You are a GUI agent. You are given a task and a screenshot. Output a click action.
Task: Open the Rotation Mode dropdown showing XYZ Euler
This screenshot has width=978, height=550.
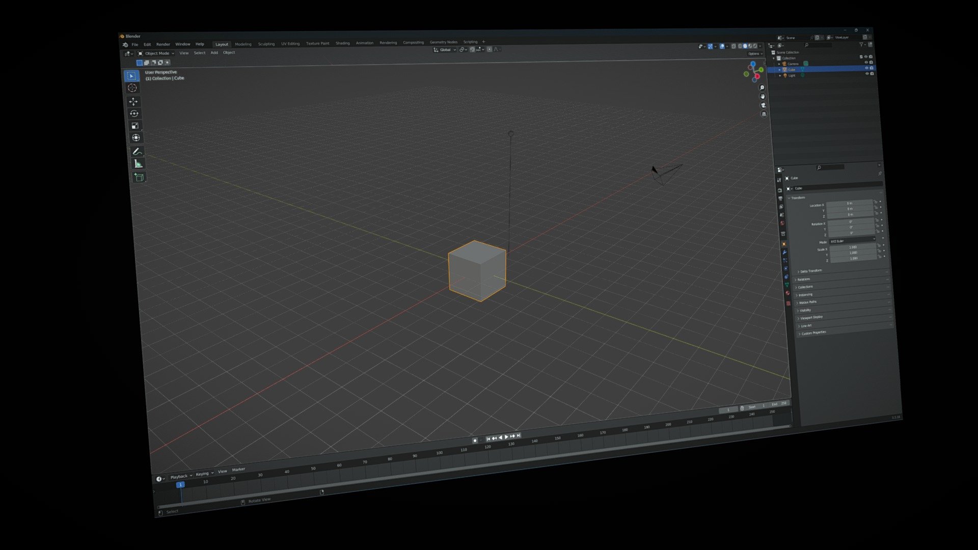point(852,241)
